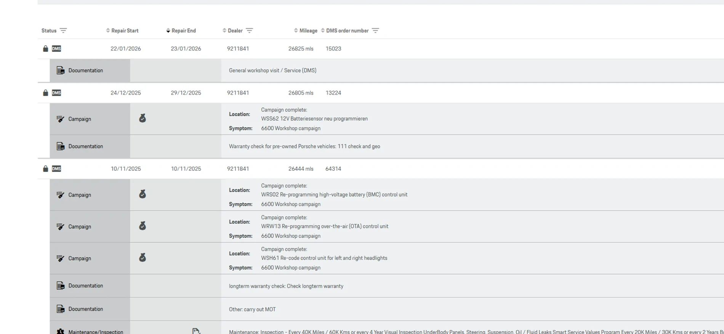The width and height of the screenshot is (724, 334).
Task: Click the Campaign icon for WSS62 row
Action: (x=60, y=119)
